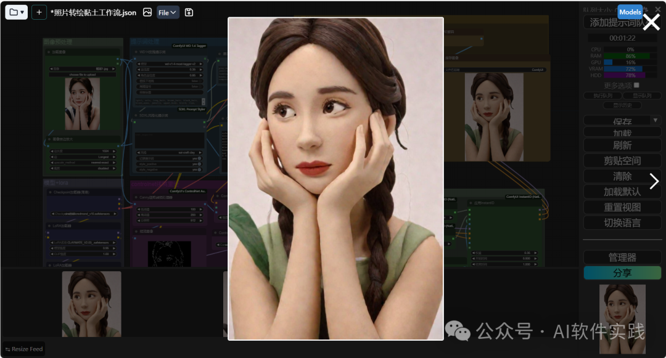Click the blue Models button
This screenshot has height=358, width=666.
pyautogui.click(x=630, y=12)
